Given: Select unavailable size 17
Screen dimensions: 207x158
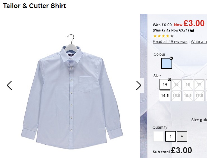Looking at the screenshot, I should (x=199, y=84).
